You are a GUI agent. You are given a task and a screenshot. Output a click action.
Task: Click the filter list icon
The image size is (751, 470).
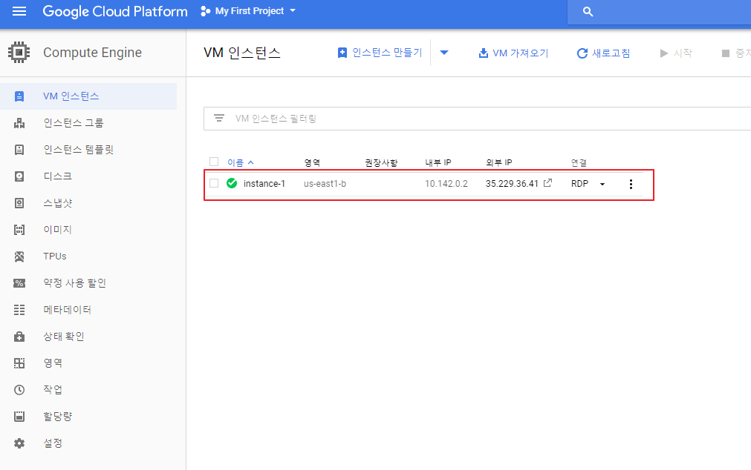tap(219, 119)
